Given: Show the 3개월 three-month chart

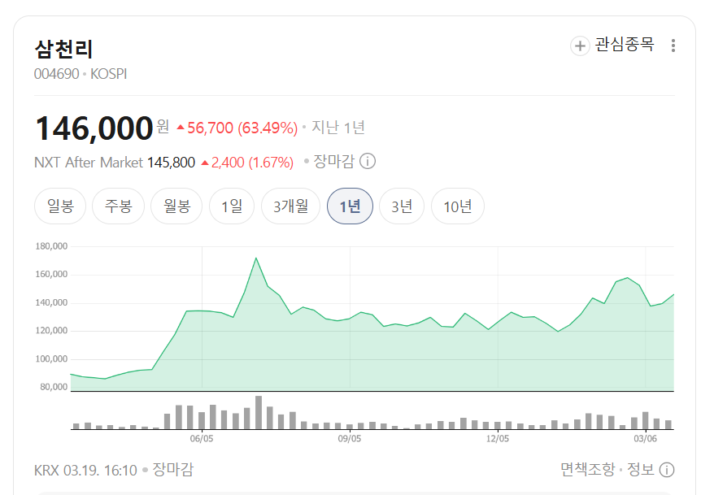Looking at the screenshot, I should 290,206.
